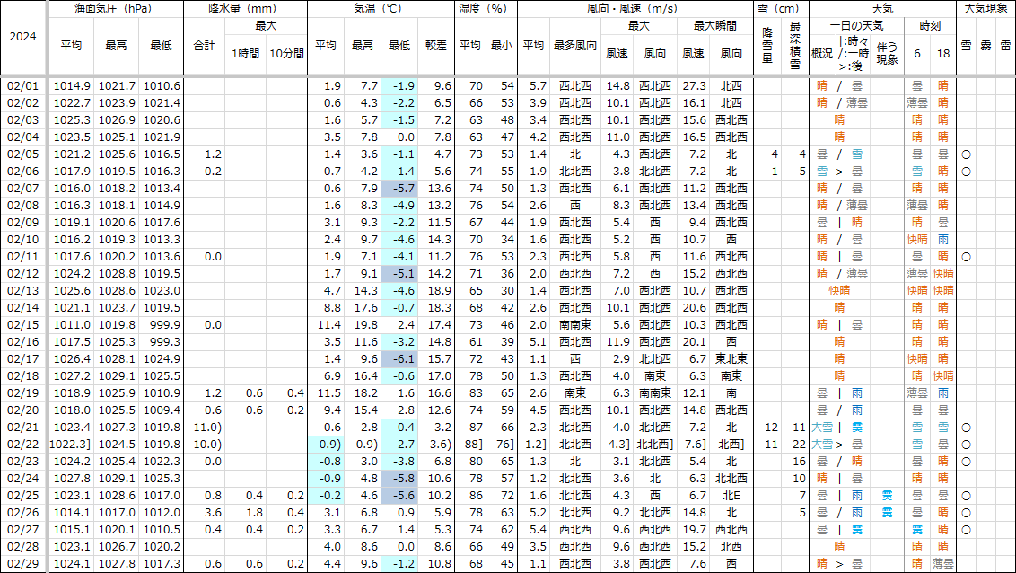Click the 18時 雨 weather on 02/10
Screen dimensions: 1016x573
click(x=942, y=240)
